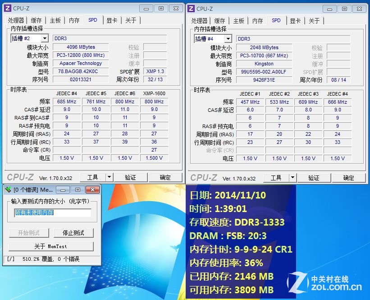Click the CPU-Z logo icon in the left window title bar
The height and width of the screenshot is (300, 370).
click(8, 8)
